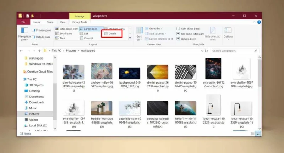The image size is (284, 153).
Task: Click the Properties quick access icon
Action: 28,16
